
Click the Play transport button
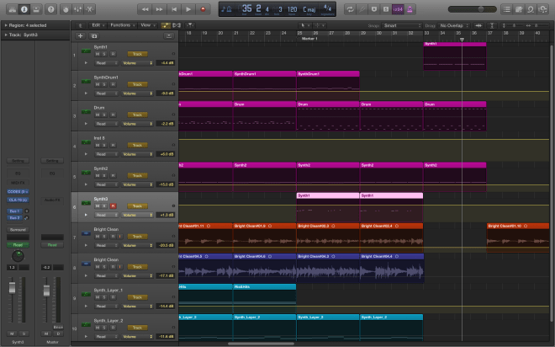[189, 8]
